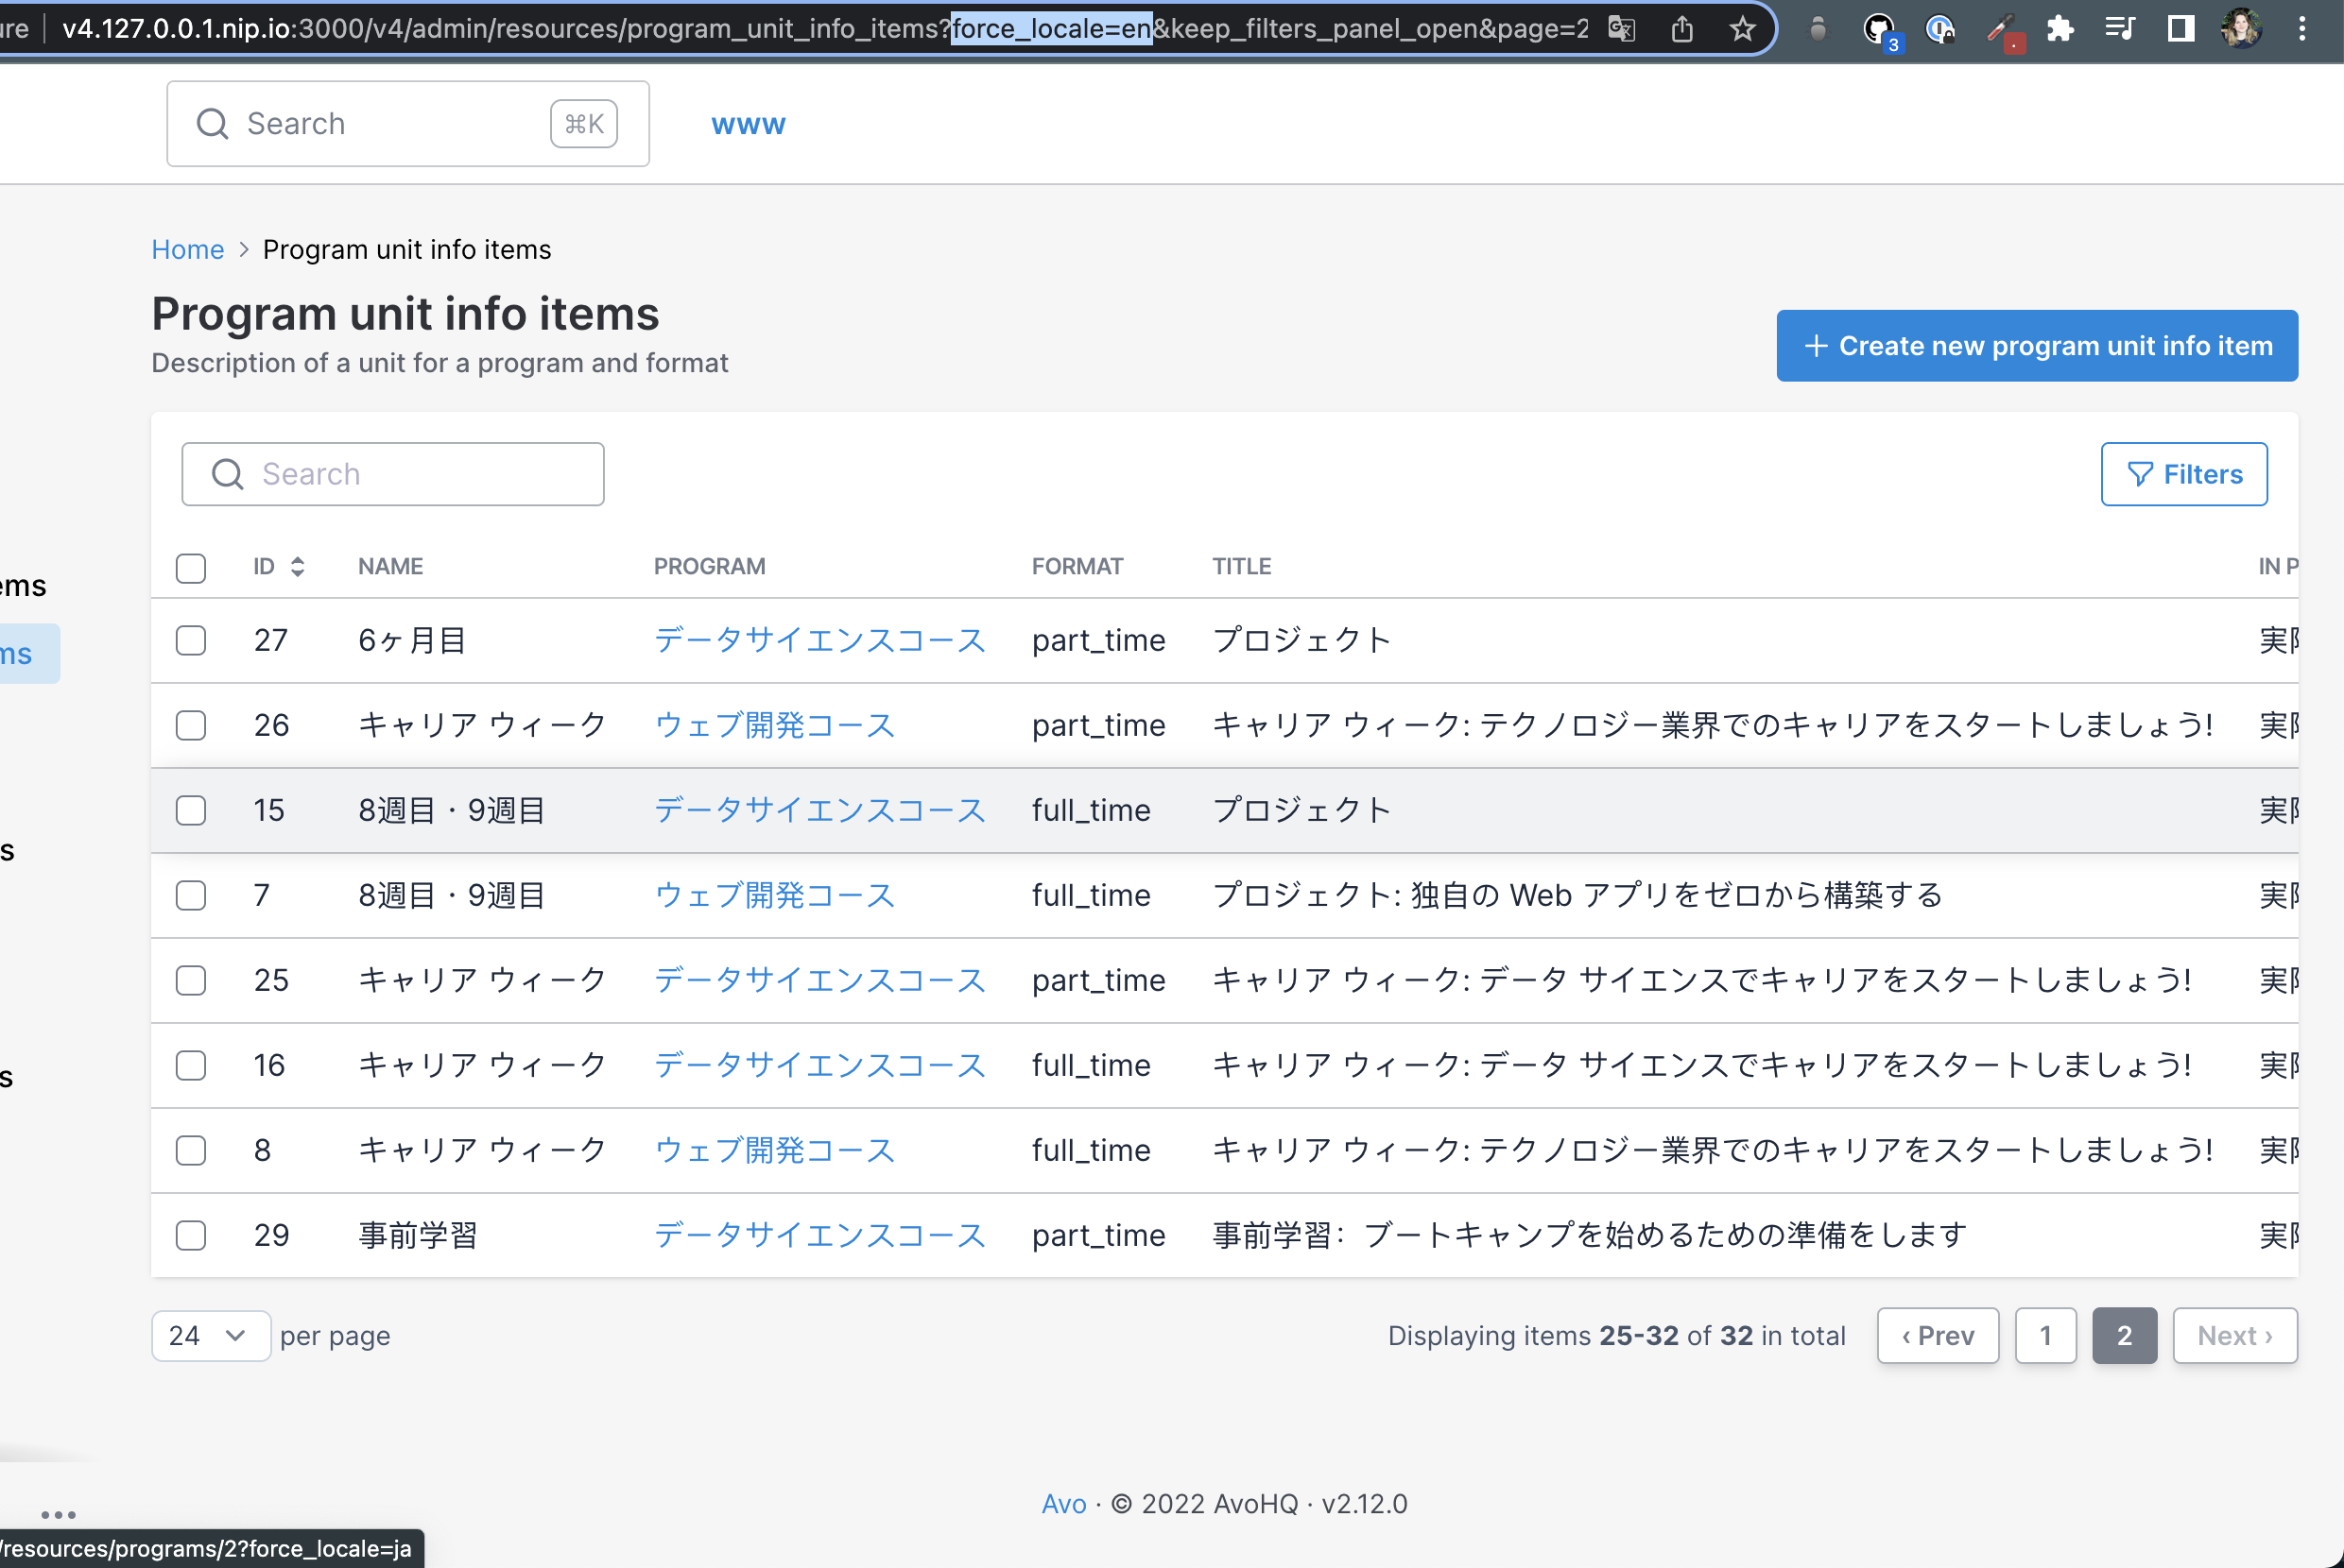
Task: Open the browser extensions puzzle icon
Action: click(2060, 29)
